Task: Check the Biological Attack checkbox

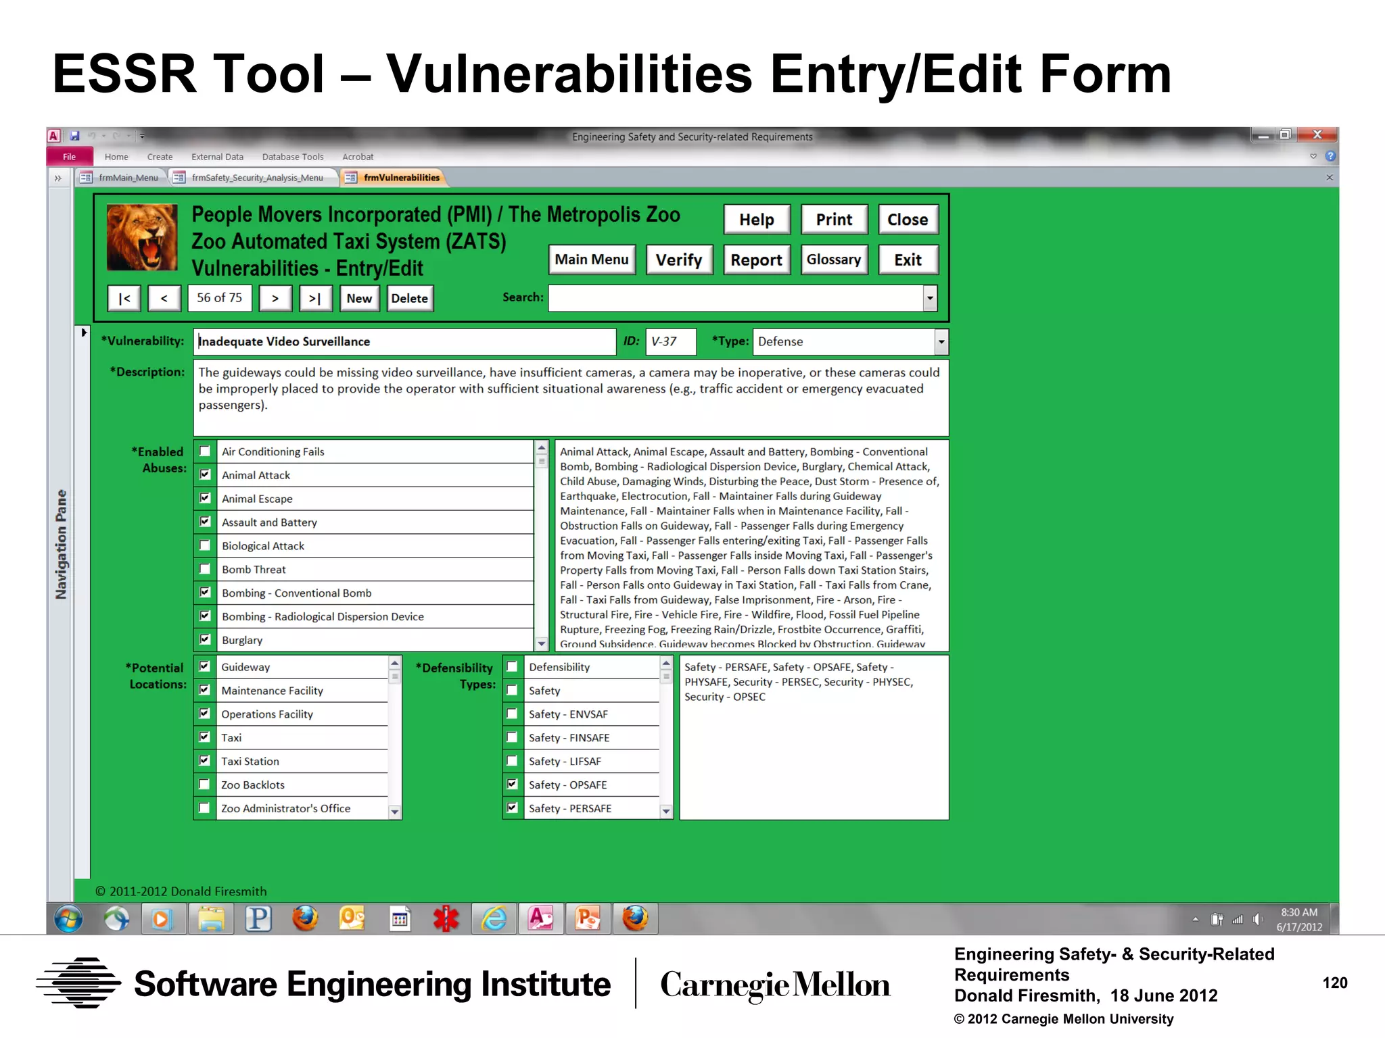Action: (205, 545)
